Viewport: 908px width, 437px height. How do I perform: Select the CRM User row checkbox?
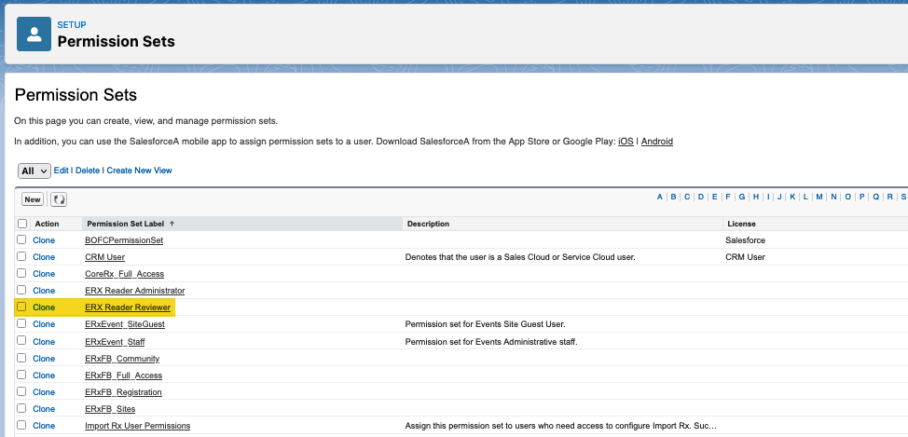(21, 256)
